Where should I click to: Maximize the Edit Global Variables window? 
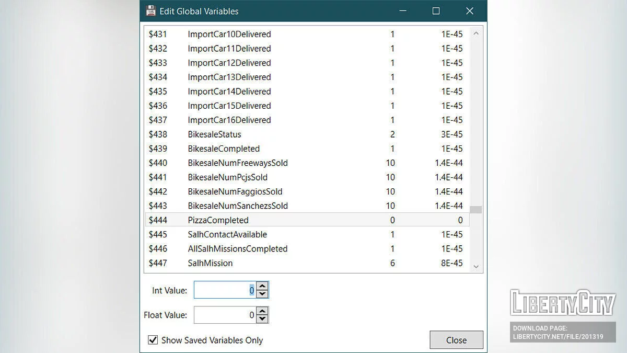coord(436,11)
